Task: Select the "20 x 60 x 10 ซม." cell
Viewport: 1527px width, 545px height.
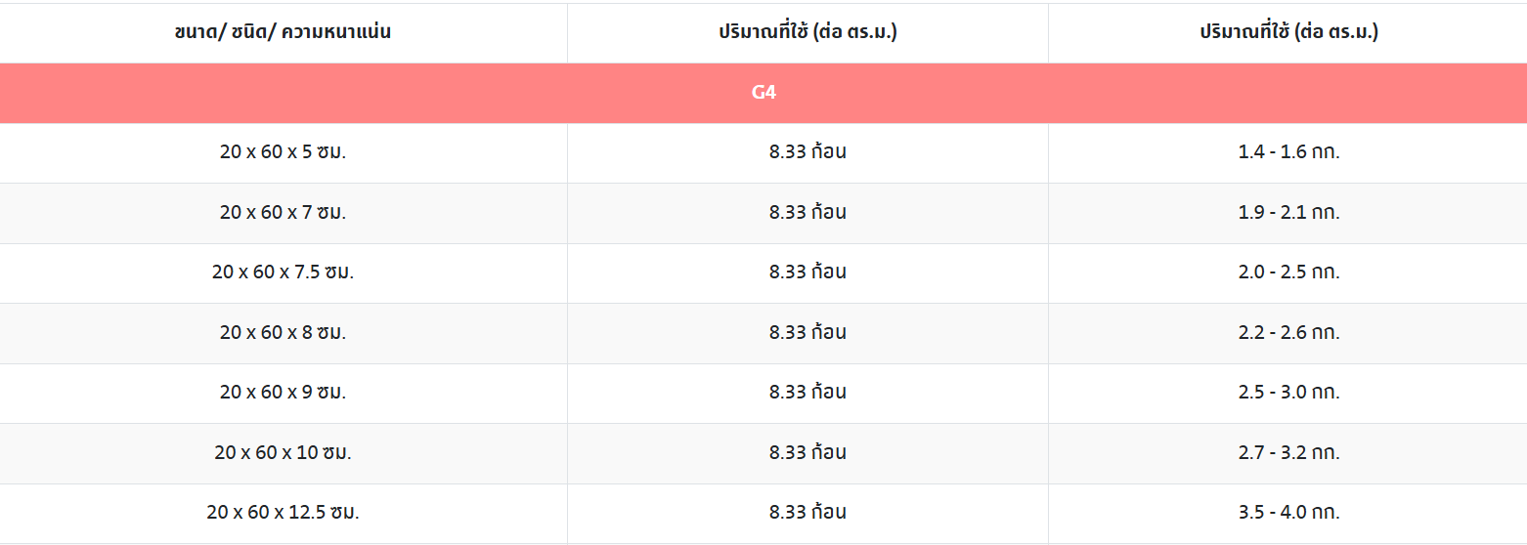Action: 283,452
